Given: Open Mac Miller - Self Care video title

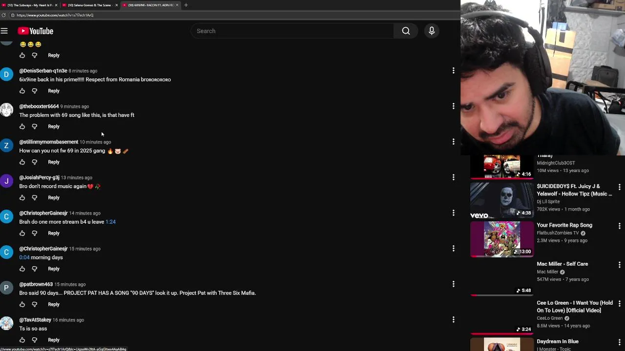Looking at the screenshot, I should tap(562, 264).
